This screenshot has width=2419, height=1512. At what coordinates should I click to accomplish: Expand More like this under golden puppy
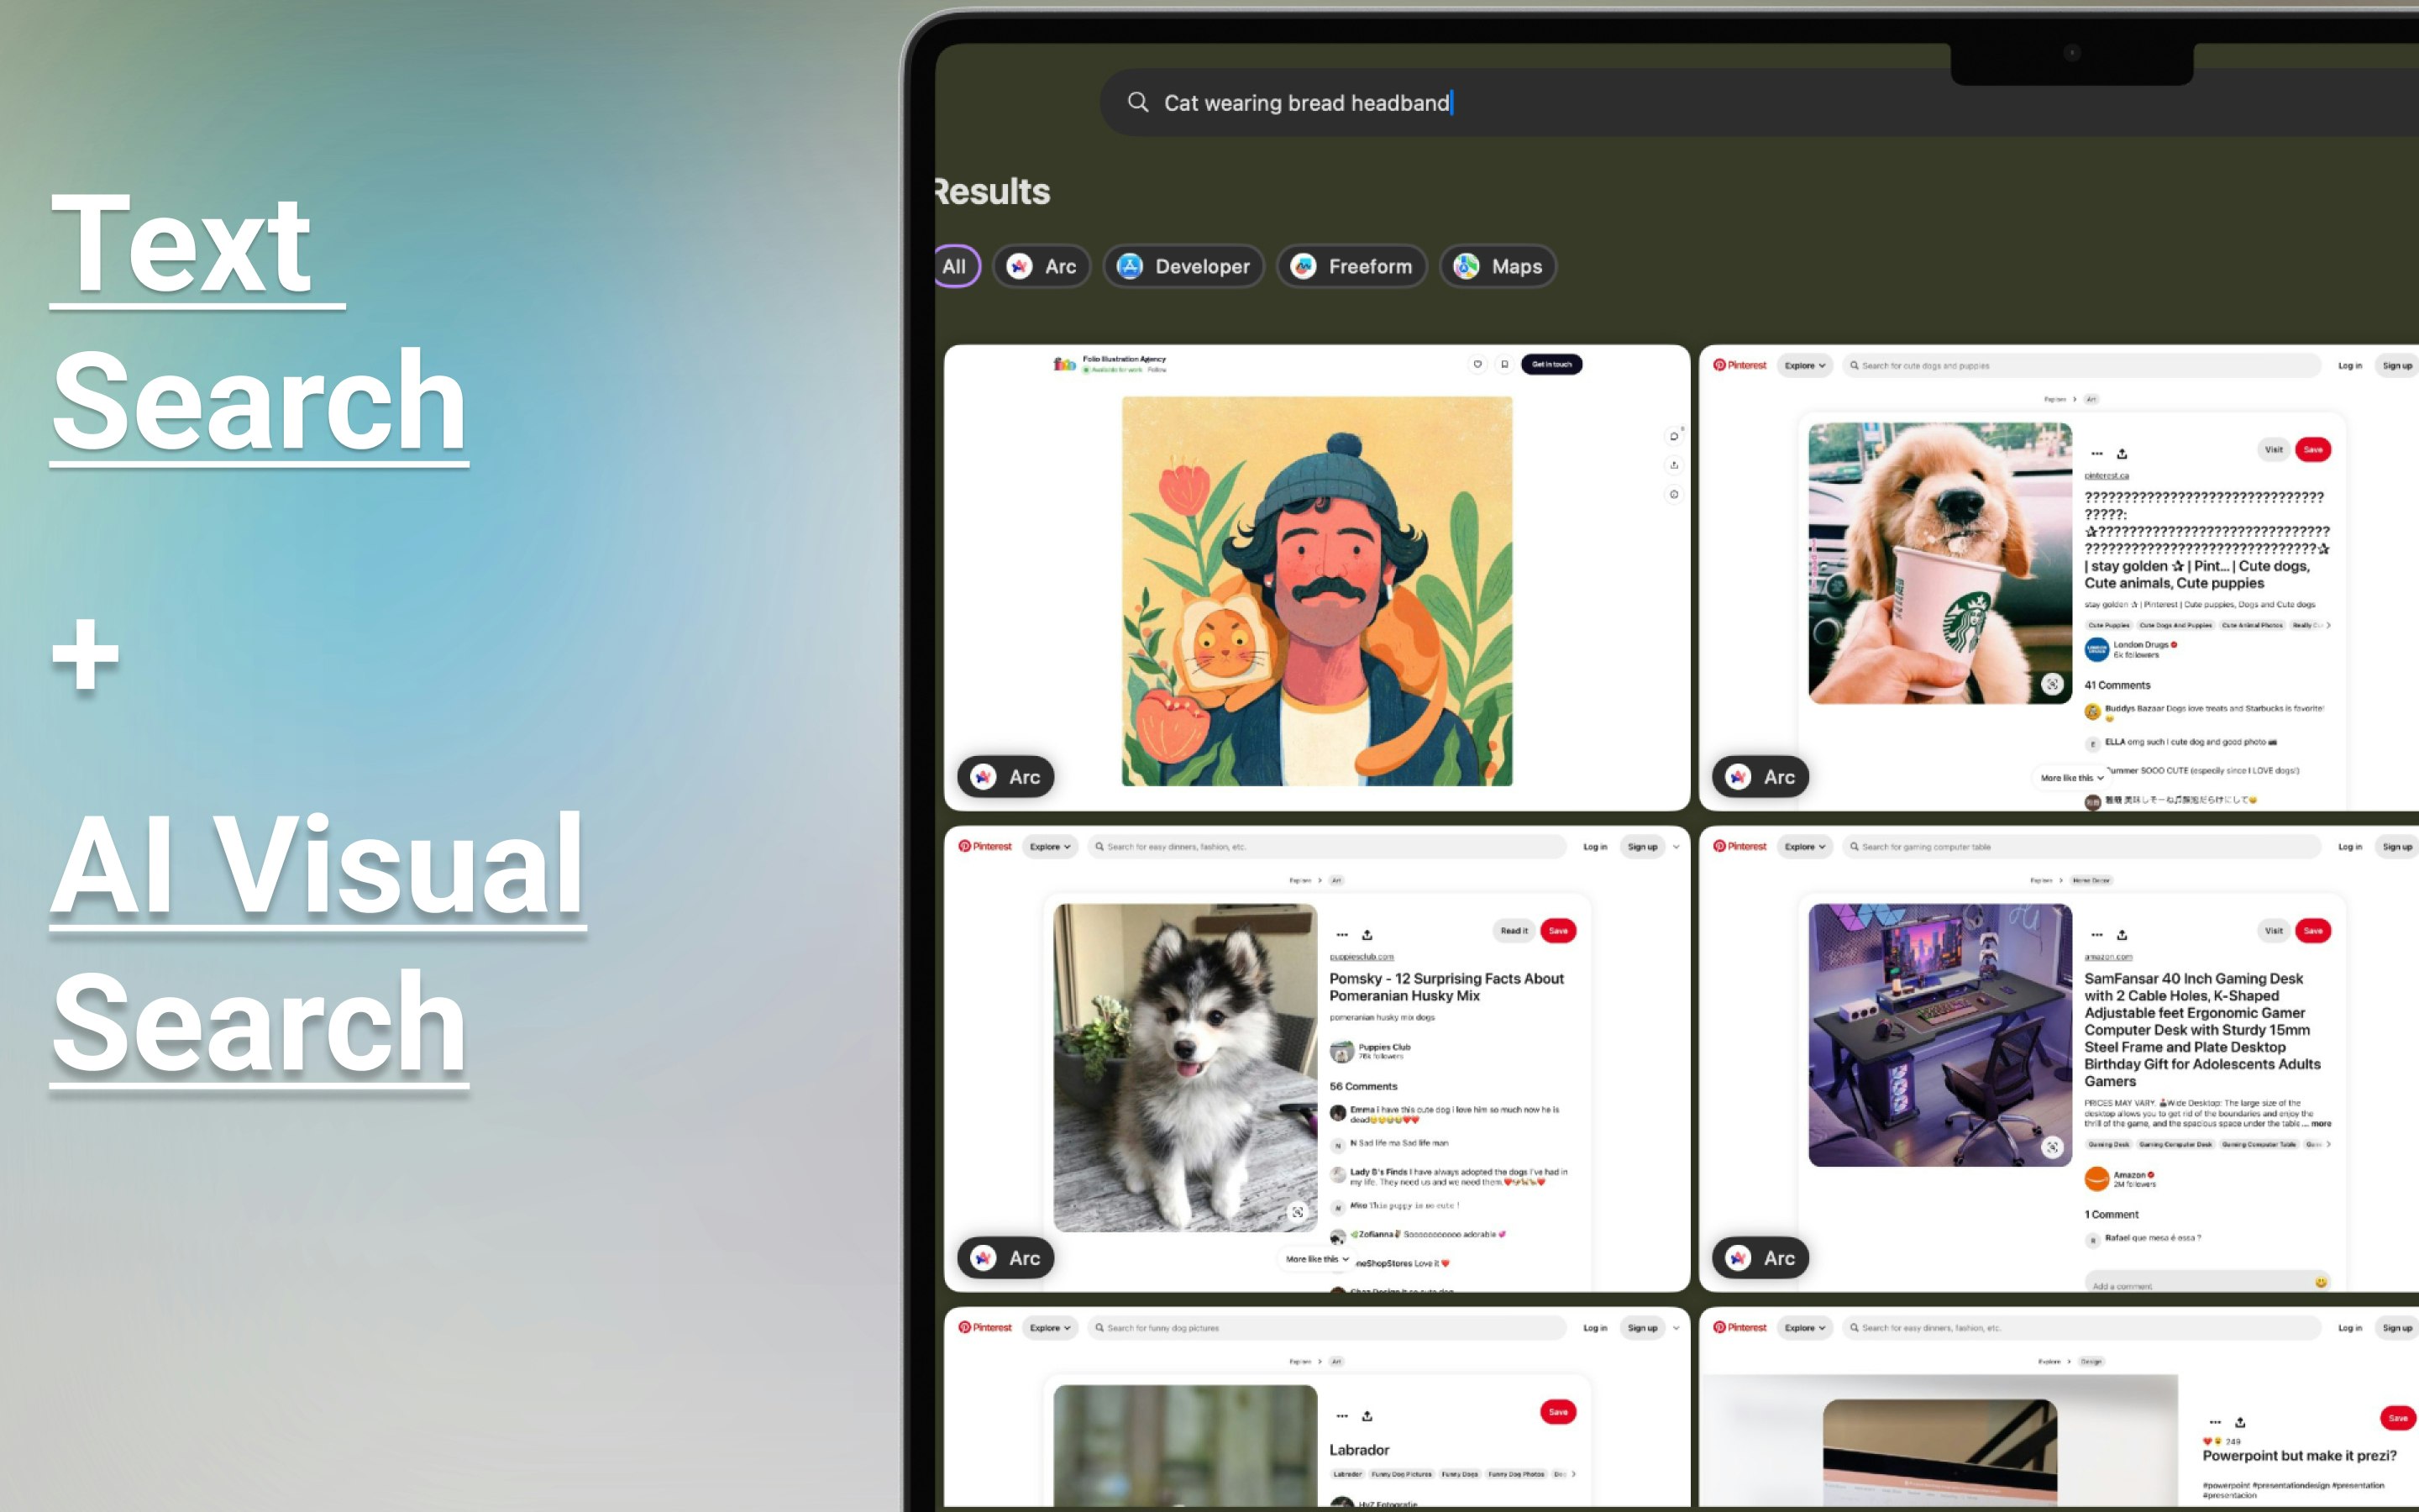point(2071,778)
